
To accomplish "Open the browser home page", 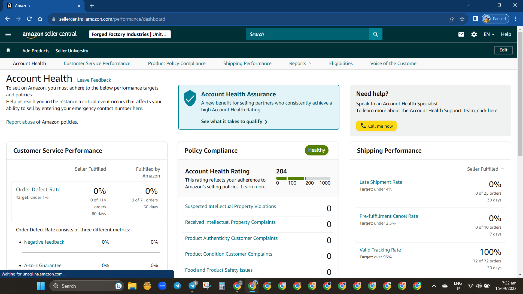I will (x=40, y=19).
